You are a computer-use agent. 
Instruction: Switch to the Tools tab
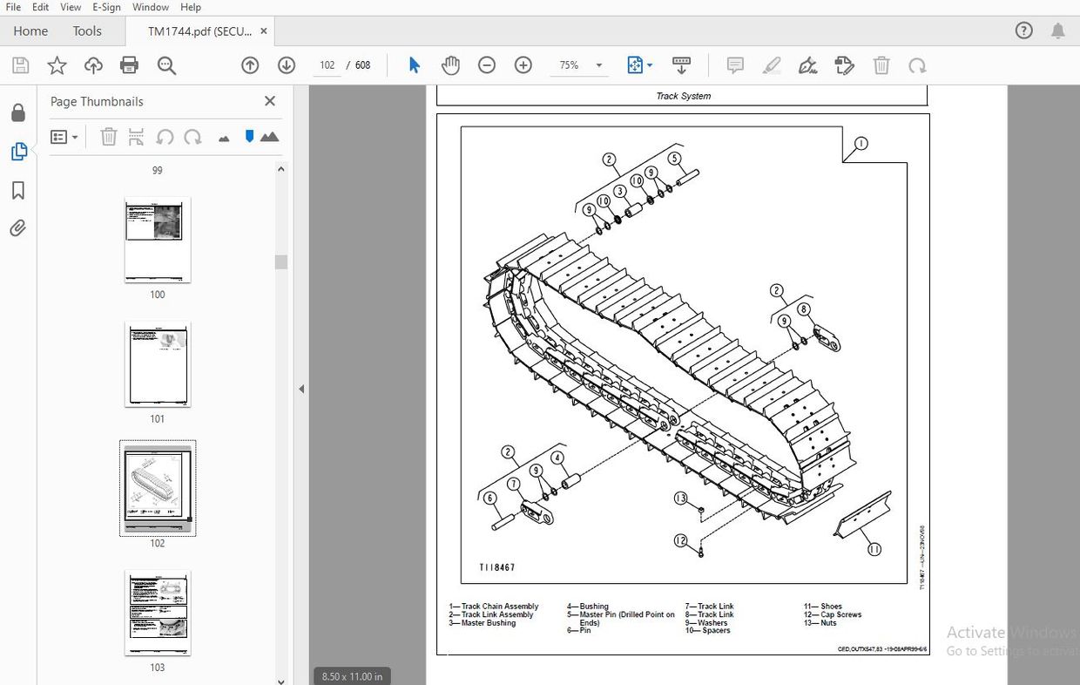coord(87,31)
